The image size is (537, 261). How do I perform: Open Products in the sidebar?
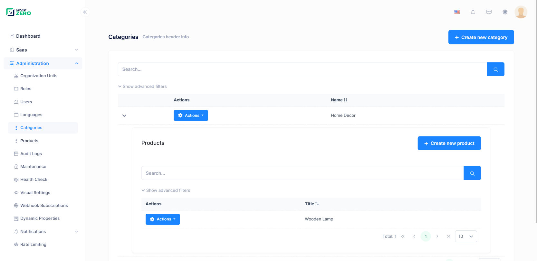[x=29, y=141]
